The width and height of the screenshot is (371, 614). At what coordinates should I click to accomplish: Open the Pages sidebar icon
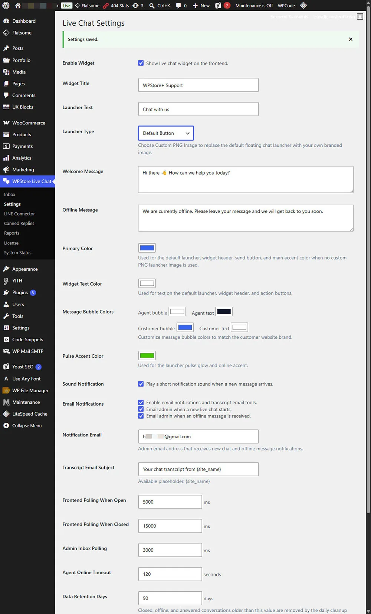click(x=6, y=84)
